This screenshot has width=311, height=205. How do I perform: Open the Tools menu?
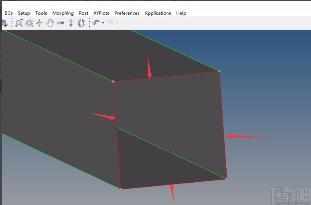pos(41,13)
